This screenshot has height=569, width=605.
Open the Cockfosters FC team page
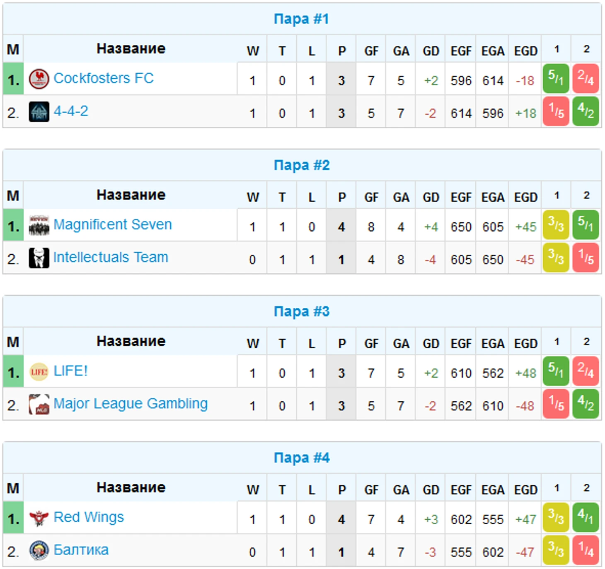[104, 78]
